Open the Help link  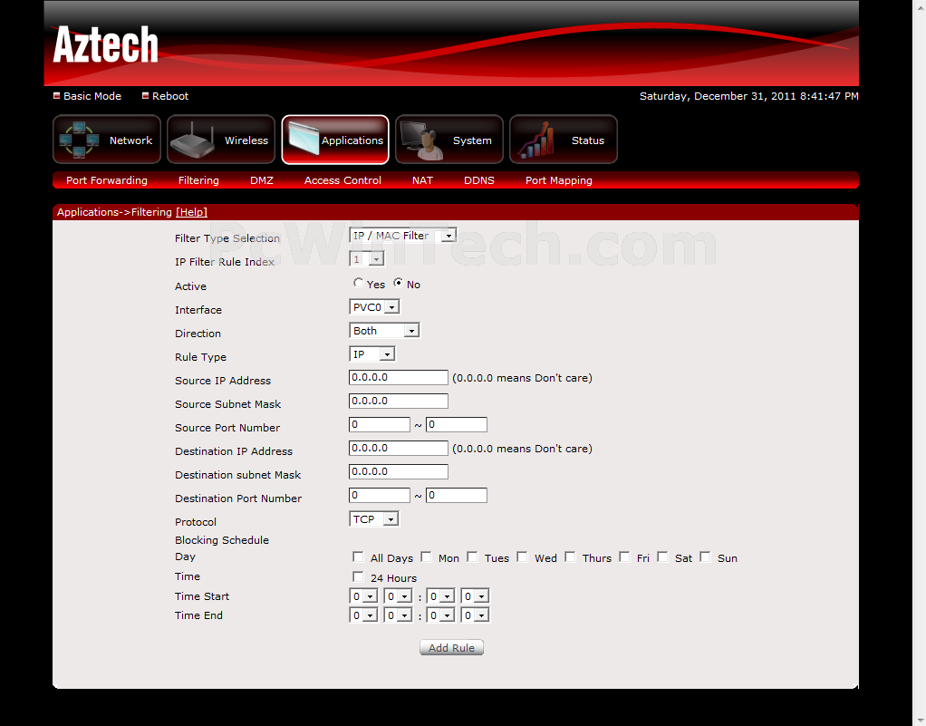(191, 212)
